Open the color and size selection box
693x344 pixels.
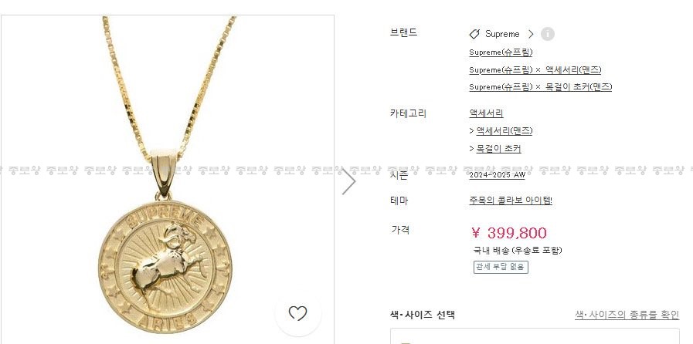(x=535, y=336)
